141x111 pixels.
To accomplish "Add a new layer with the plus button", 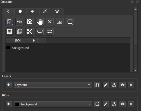I will coord(9,85).
